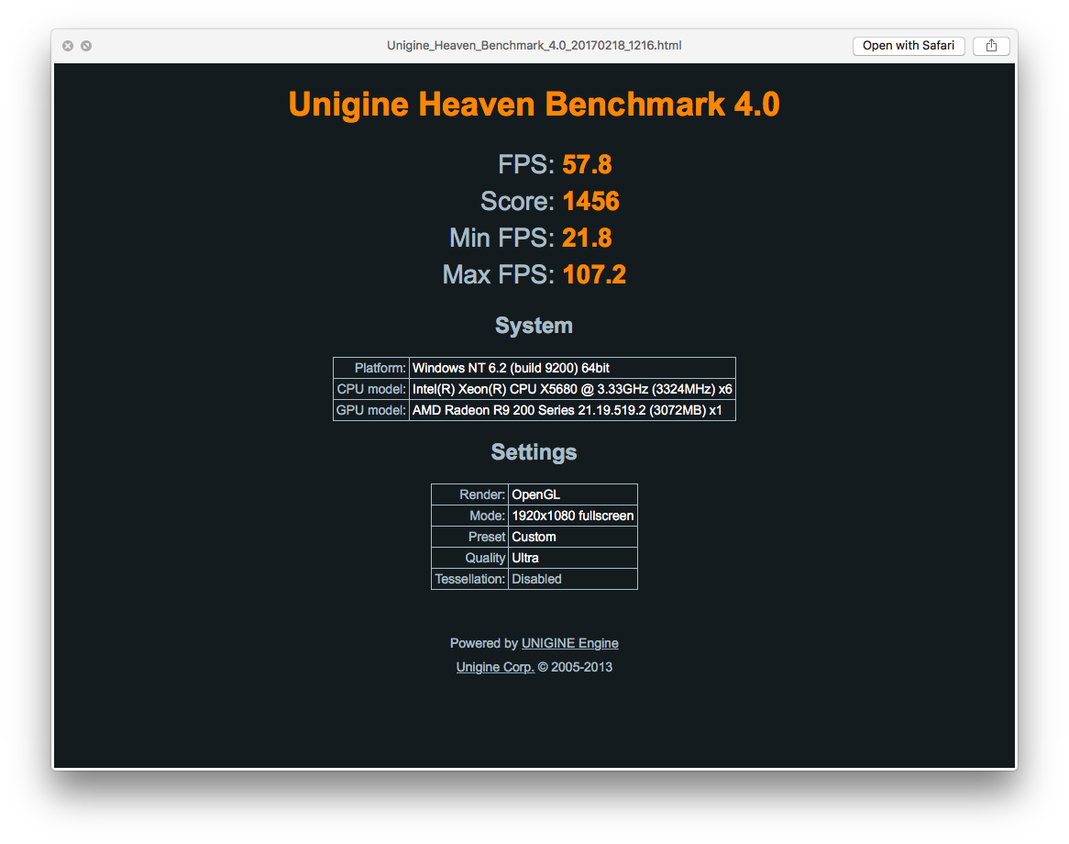
Task: Select the OpenGL render value
Action: tap(573, 494)
